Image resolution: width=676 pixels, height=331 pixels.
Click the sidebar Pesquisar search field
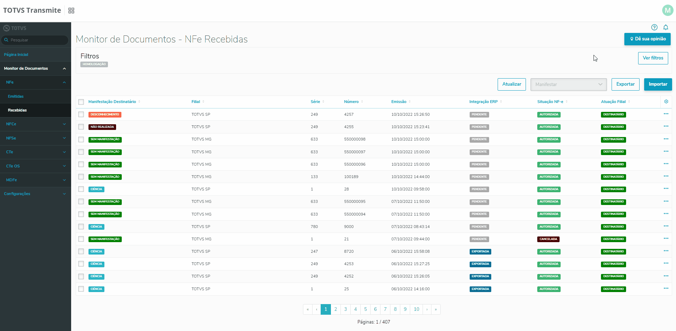(35, 40)
